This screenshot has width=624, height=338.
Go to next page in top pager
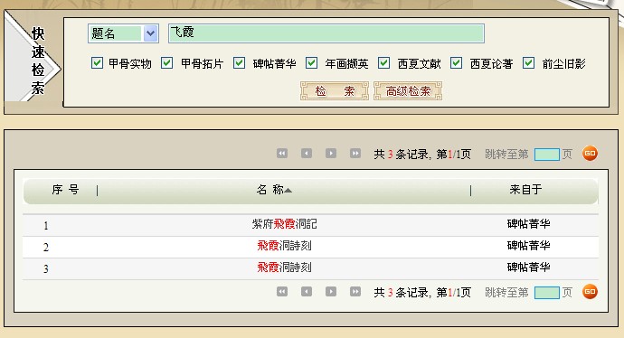coord(331,154)
